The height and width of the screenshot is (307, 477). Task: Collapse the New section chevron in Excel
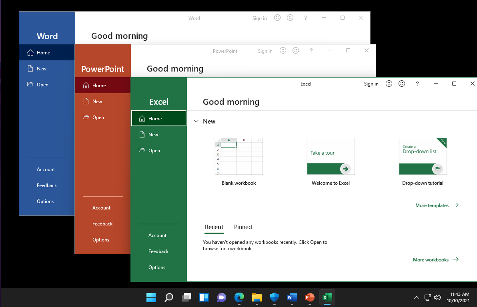tap(196, 121)
